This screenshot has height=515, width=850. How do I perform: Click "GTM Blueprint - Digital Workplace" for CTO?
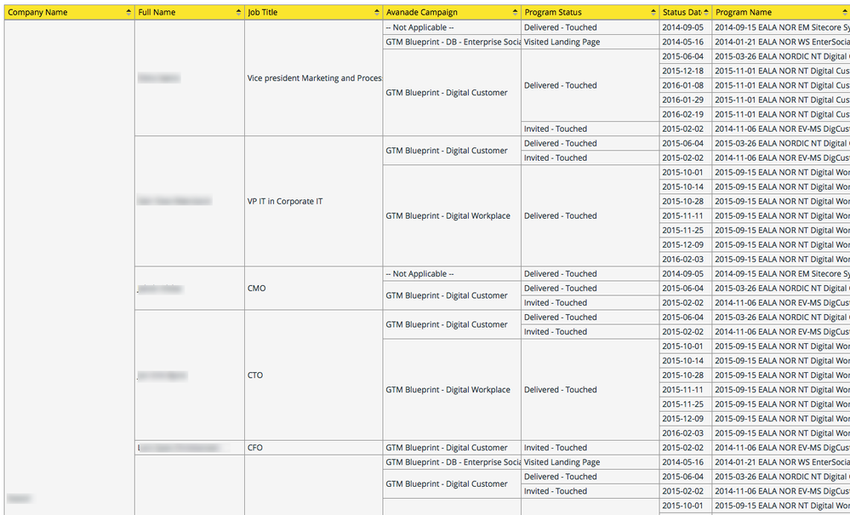click(x=452, y=390)
